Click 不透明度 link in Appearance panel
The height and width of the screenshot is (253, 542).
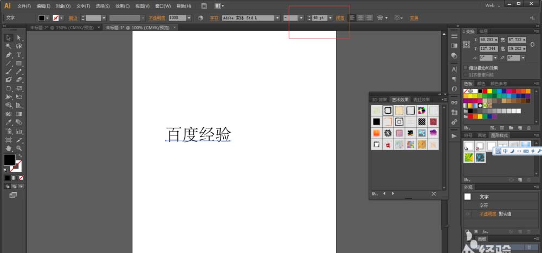(x=487, y=214)
